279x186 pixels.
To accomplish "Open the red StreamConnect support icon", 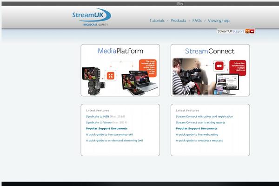I will 252,31.
